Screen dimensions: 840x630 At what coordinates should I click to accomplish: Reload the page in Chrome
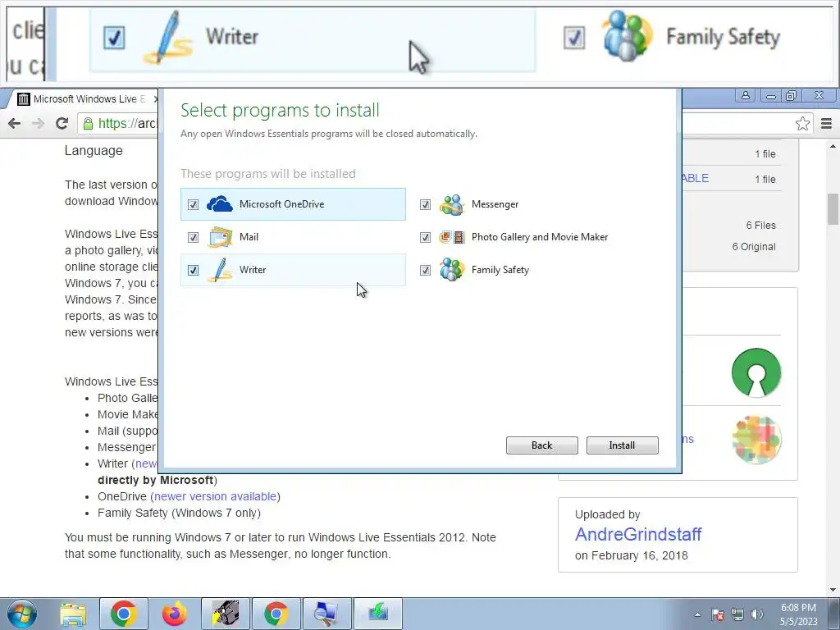62,124
